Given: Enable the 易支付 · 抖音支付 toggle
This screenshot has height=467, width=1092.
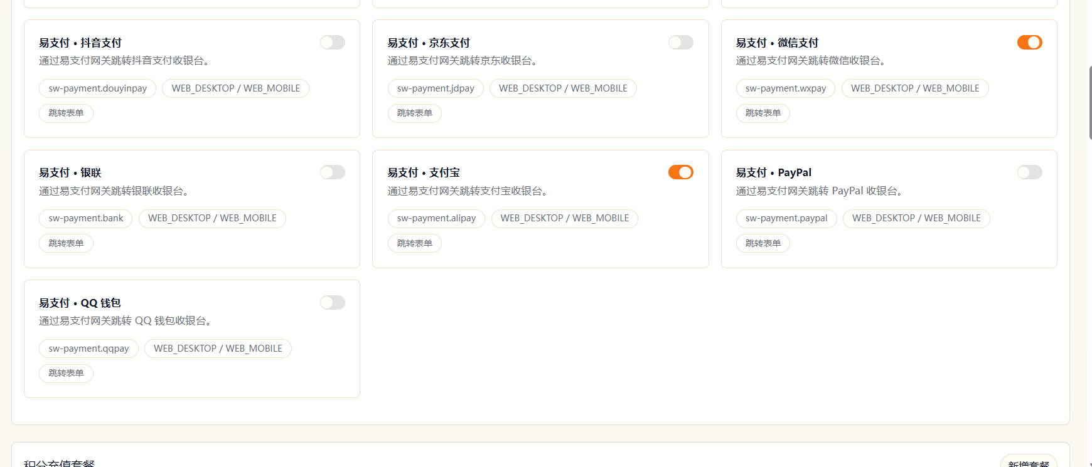Looking at the screenshot, I should pos(333,42).
